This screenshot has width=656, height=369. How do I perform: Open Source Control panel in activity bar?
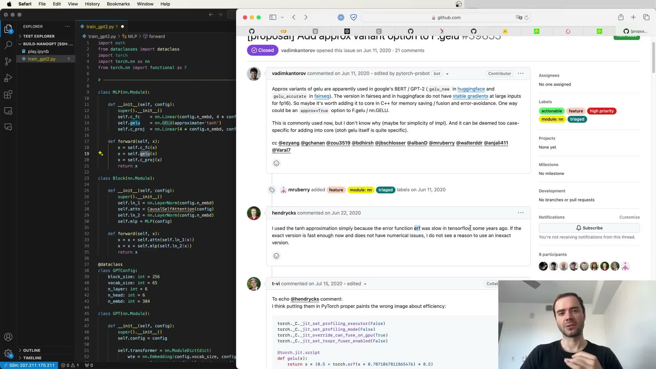point(8,61)
